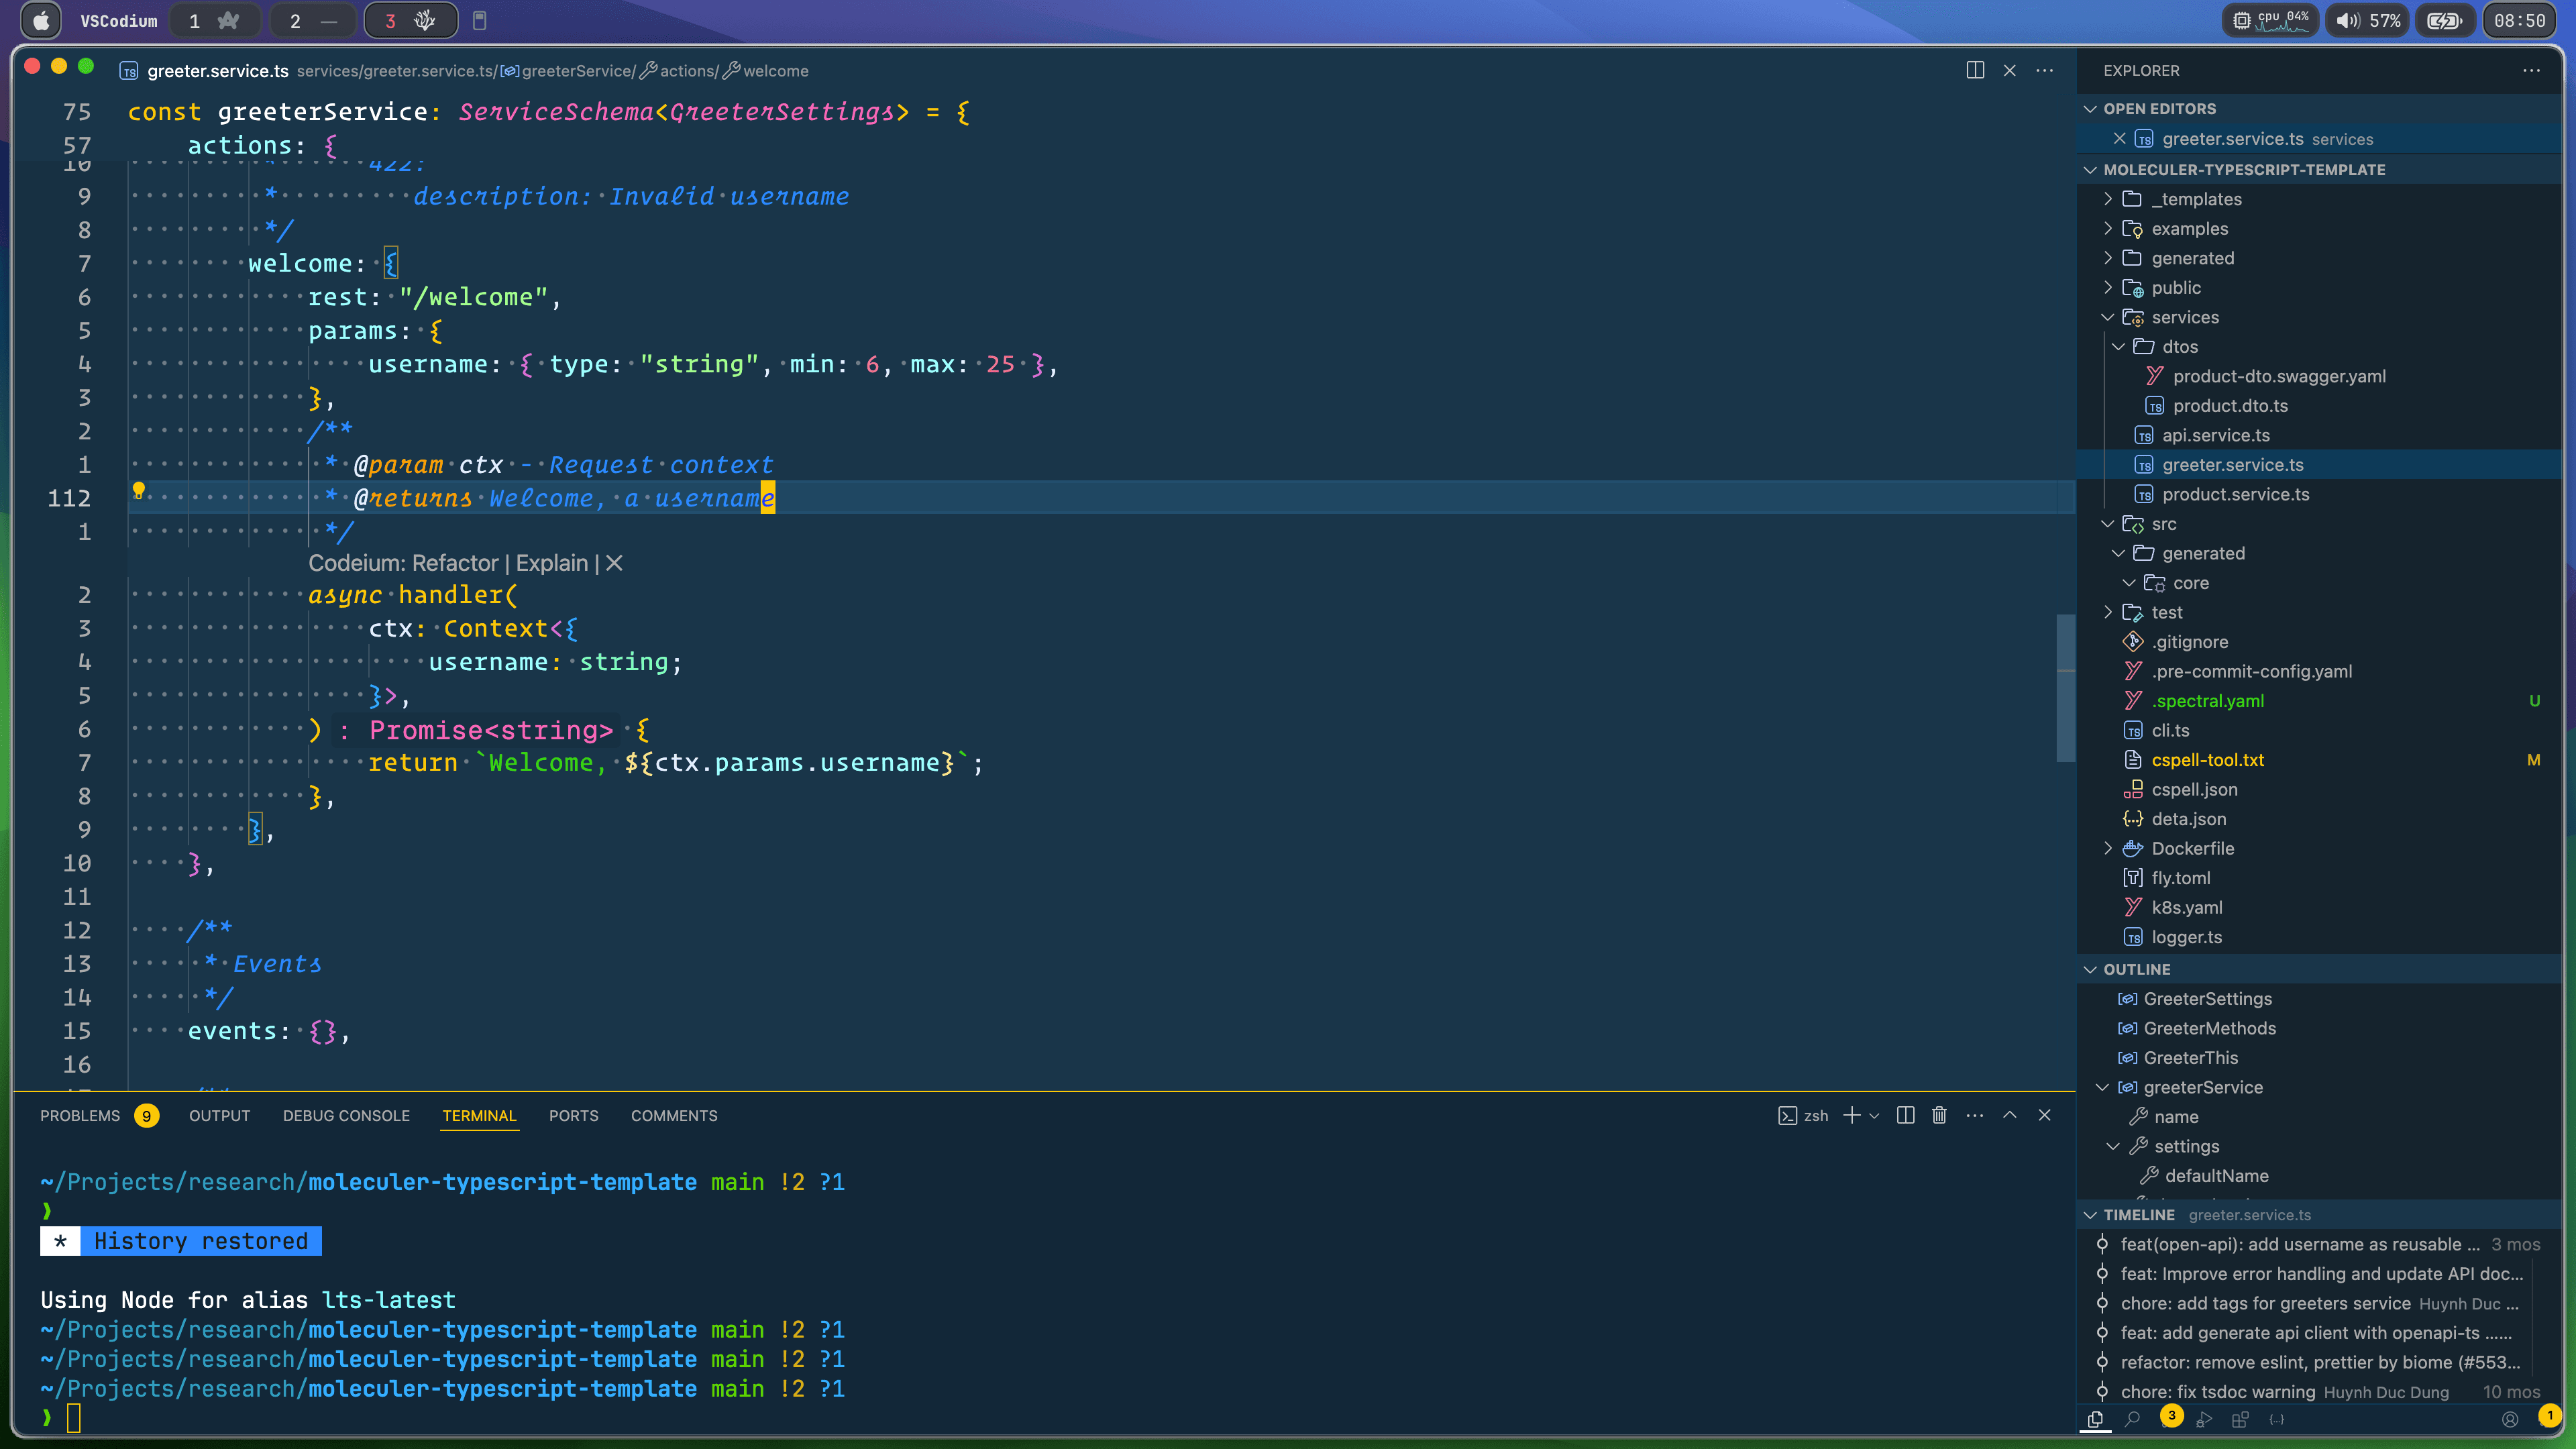Open the Explorer view in the activity bar
The image size is (2576, 1449).
pyautogui.click(x=2095, y=1419)
